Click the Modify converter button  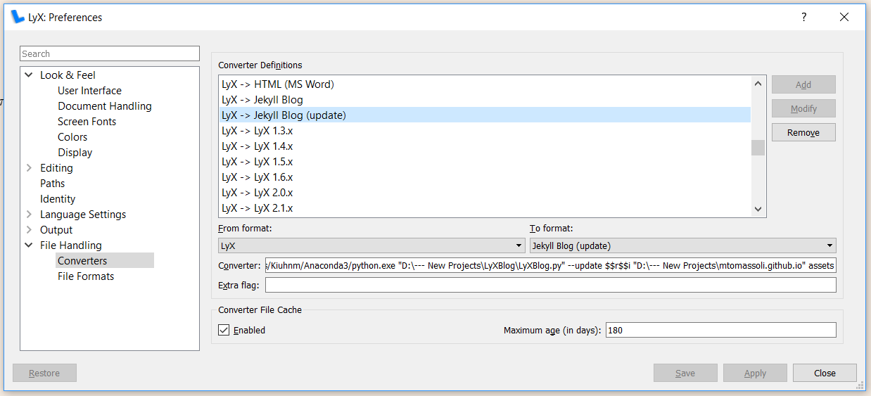pyautogui.click(x=803, y=108)
